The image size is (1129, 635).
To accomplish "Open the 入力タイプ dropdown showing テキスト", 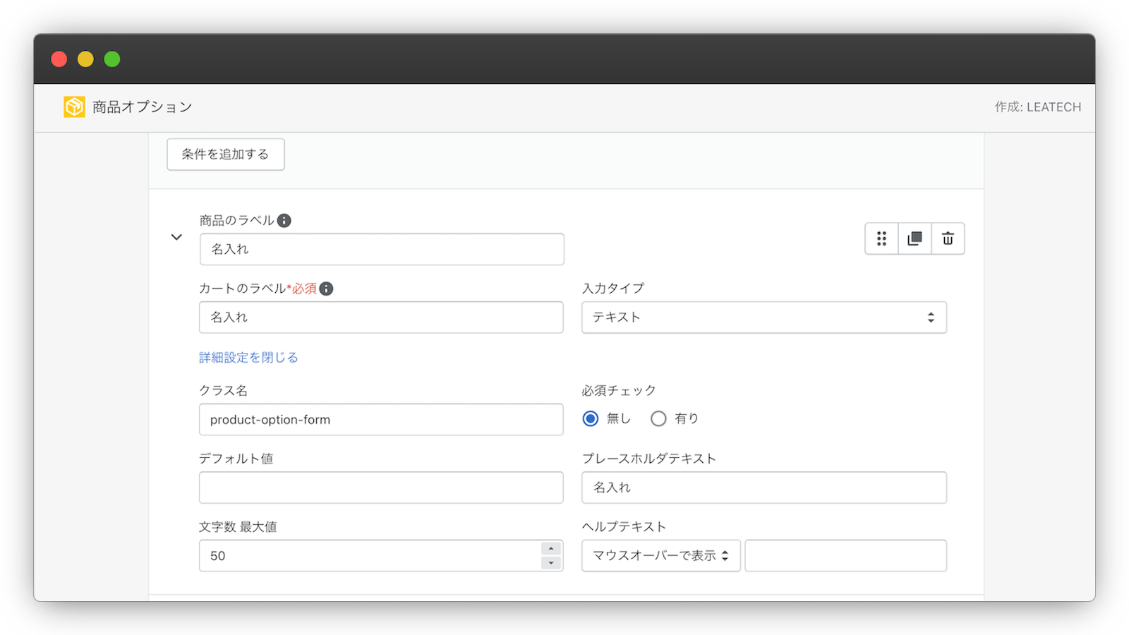I will tap(764, 317).
